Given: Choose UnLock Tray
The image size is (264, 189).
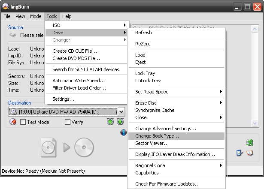Looking at the screenshot, I should 176,81.
